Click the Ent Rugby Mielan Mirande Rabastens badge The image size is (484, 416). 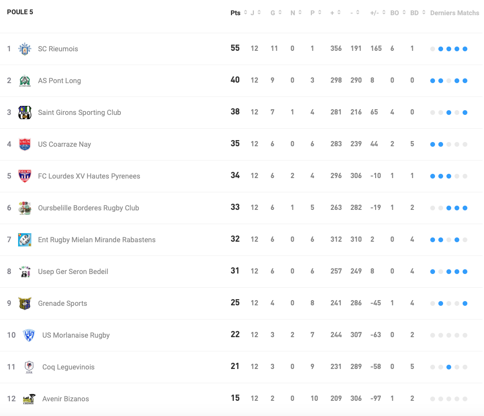[25, 239]
